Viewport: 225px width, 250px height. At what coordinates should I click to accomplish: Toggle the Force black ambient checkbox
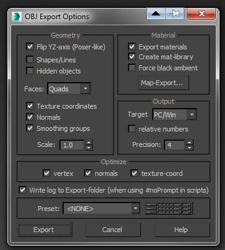pyautogui.click(x=132, y=67)
